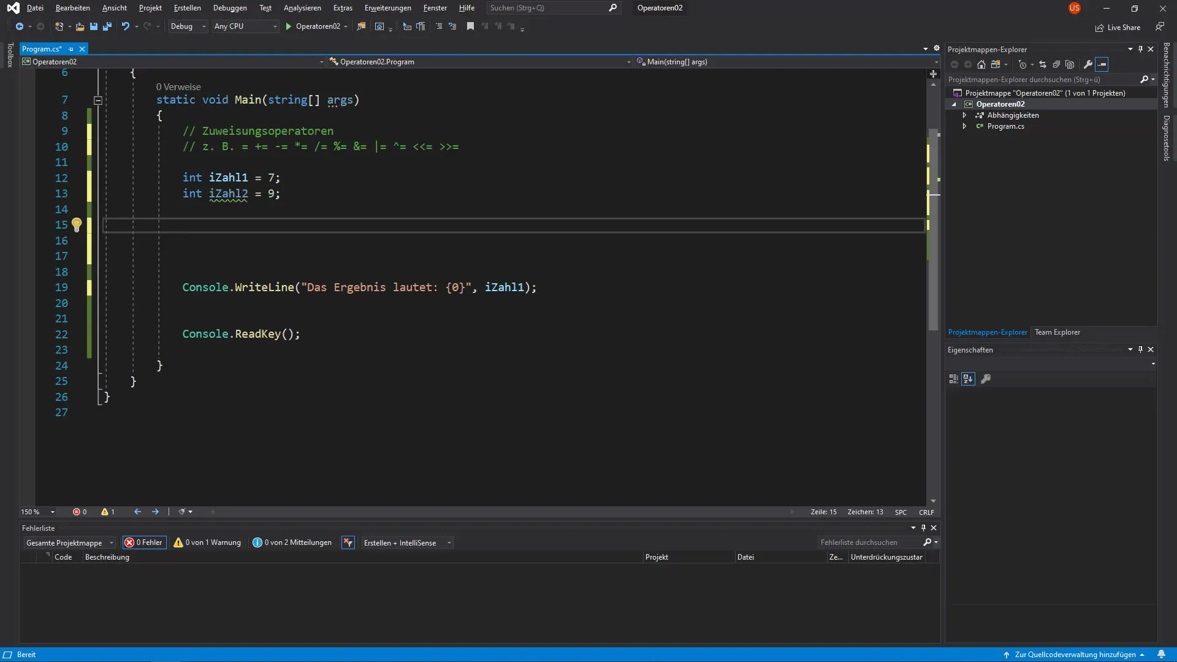Open file with the folder icon
1177x662 pixels.
tap(80, 26)
